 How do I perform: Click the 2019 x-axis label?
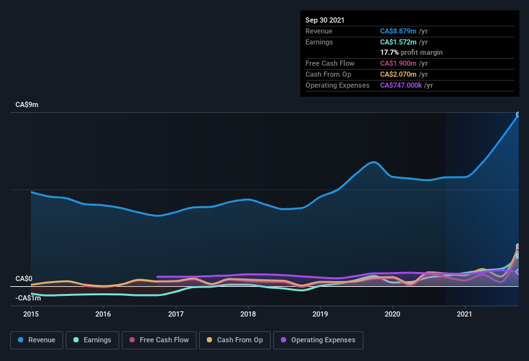point(320,314)
